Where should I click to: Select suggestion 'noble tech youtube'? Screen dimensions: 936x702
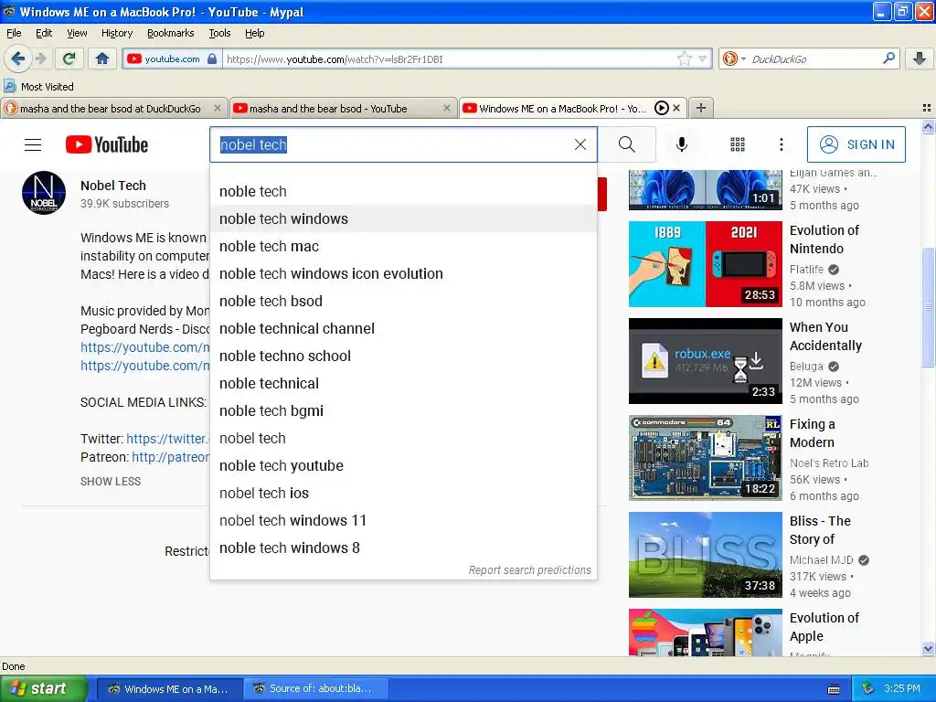pyautogui.click(x=403, y=465)
